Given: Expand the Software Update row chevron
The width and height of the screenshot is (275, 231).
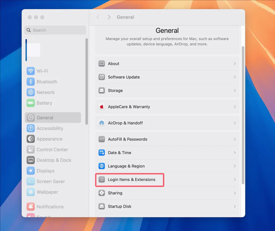Looking at the screenshot, I should pyautogui.click(x=235, y=77).
